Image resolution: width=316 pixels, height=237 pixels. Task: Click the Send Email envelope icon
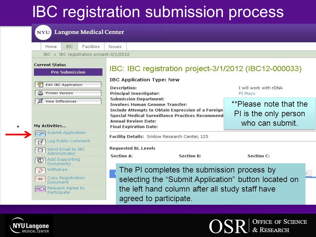point(40,150)
